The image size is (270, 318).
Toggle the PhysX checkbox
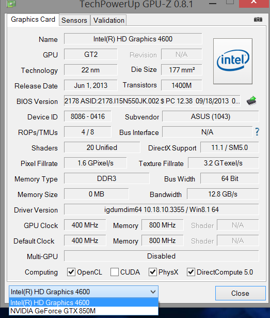[x=153, y=272]
